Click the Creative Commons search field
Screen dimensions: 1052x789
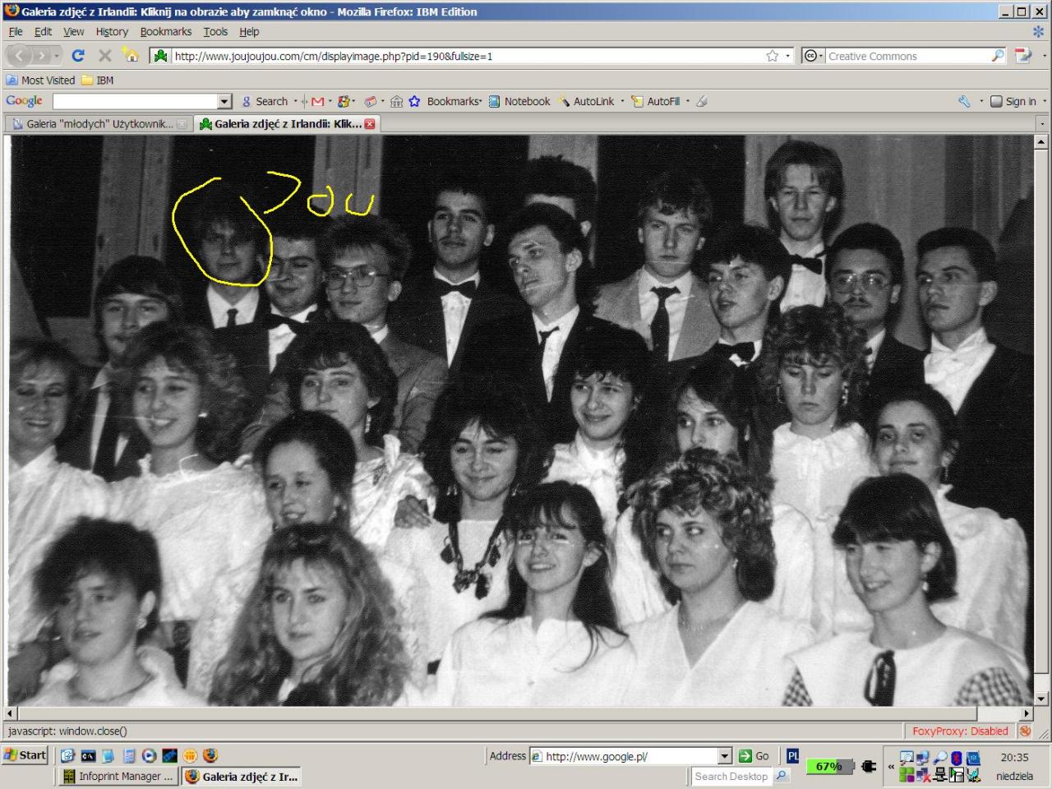(x=907, y=56)
